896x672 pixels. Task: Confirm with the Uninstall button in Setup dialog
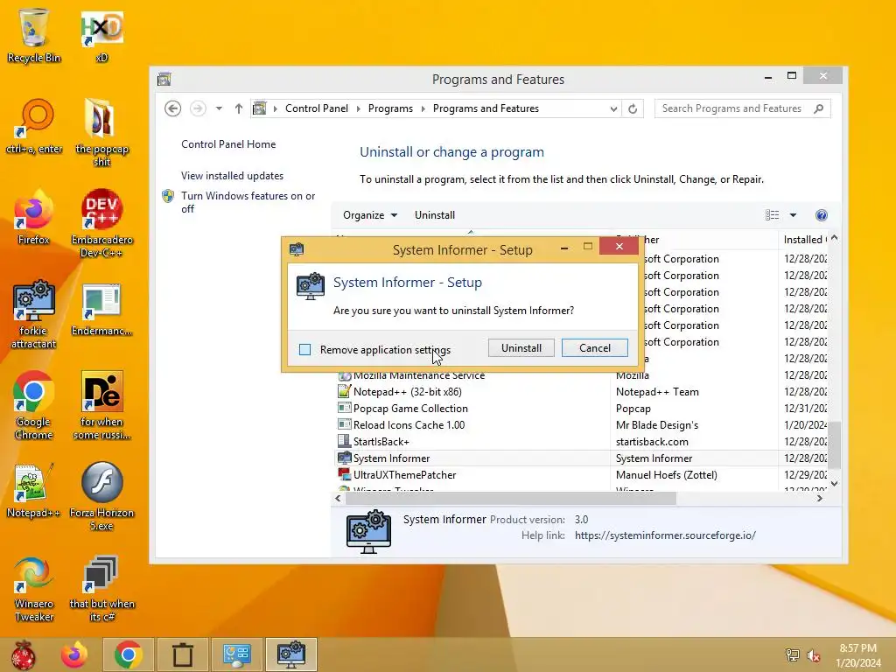point(521,348)
